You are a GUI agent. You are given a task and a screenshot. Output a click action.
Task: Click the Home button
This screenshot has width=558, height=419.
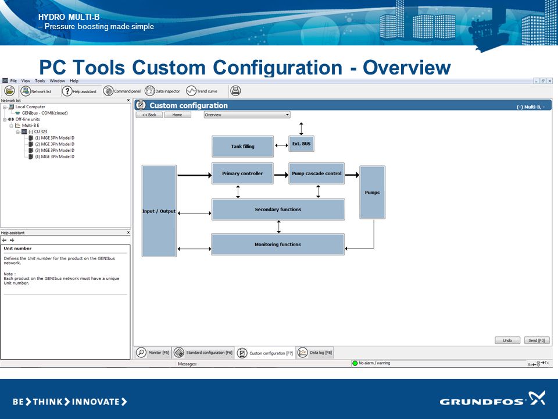click(177, 115)
